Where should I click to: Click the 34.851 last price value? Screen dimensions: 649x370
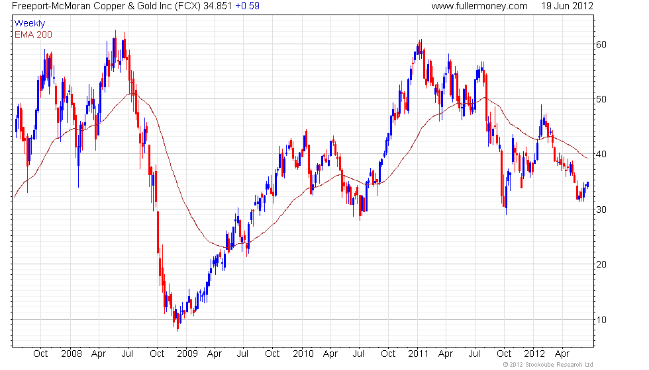click(217, 6)
